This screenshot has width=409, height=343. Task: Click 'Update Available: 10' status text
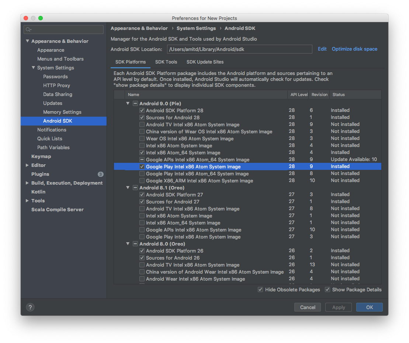(x=354, y=159)
